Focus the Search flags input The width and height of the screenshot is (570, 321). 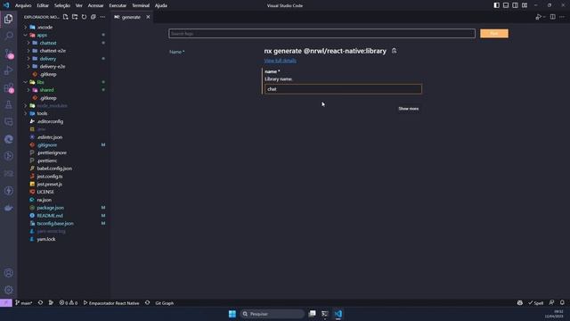click(x=322, y=34)
